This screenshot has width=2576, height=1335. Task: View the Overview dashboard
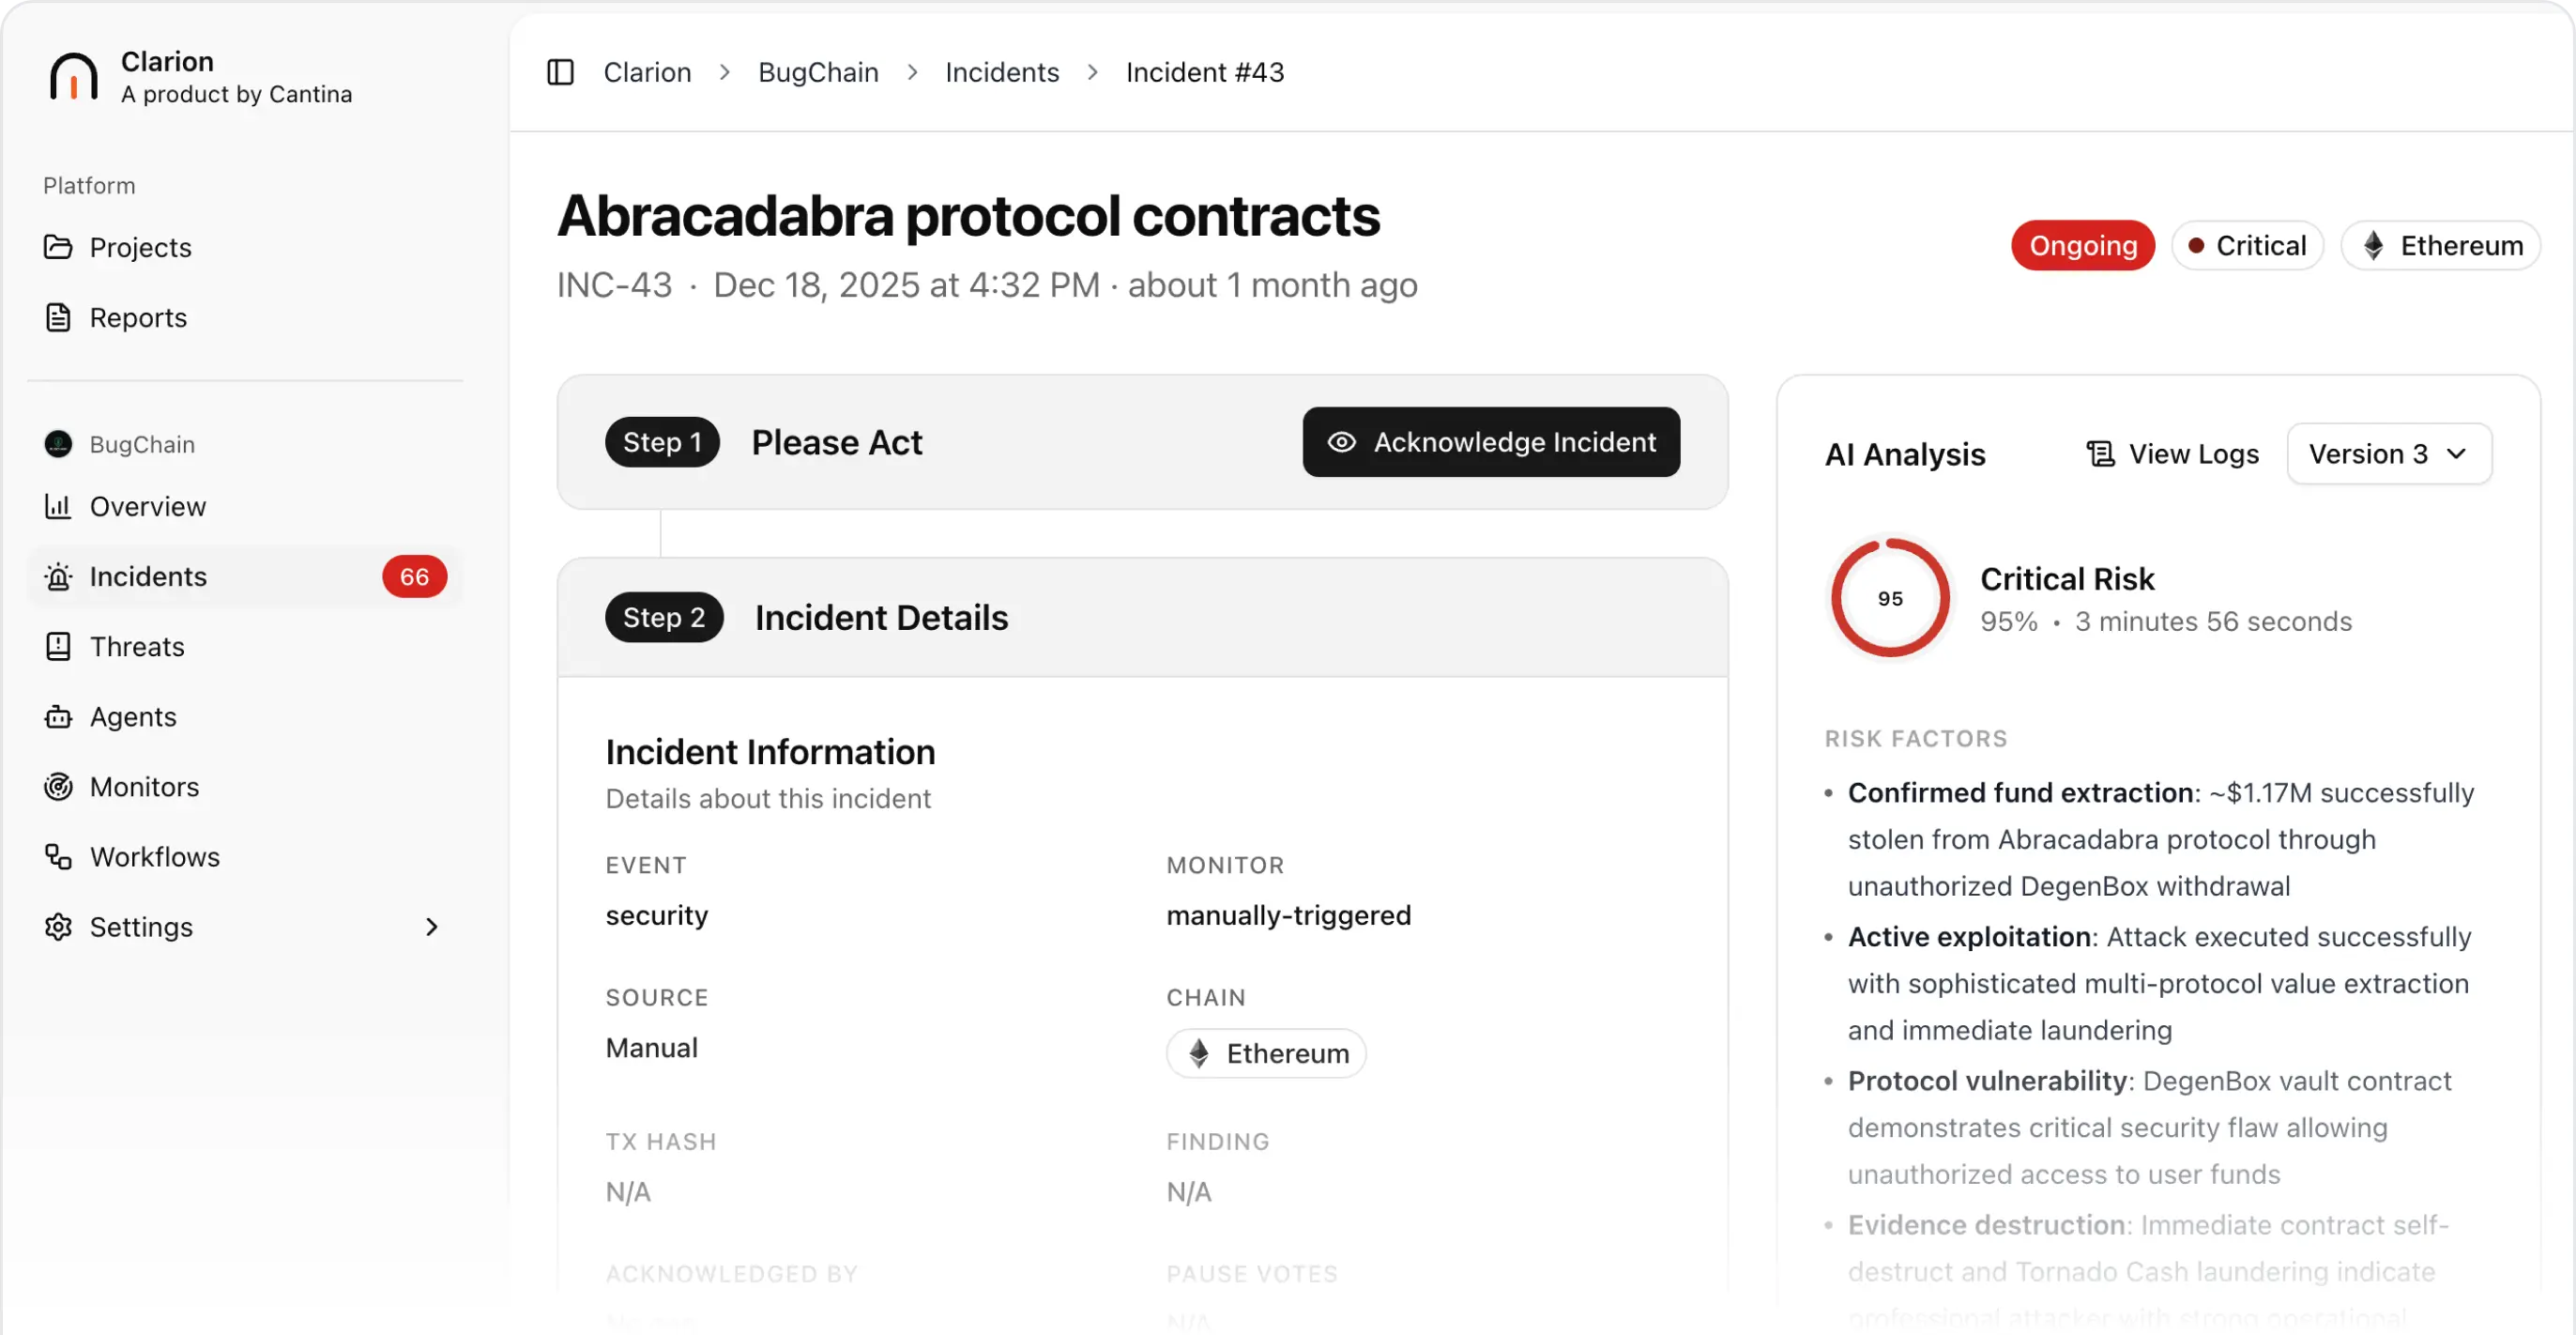(147, 506)
